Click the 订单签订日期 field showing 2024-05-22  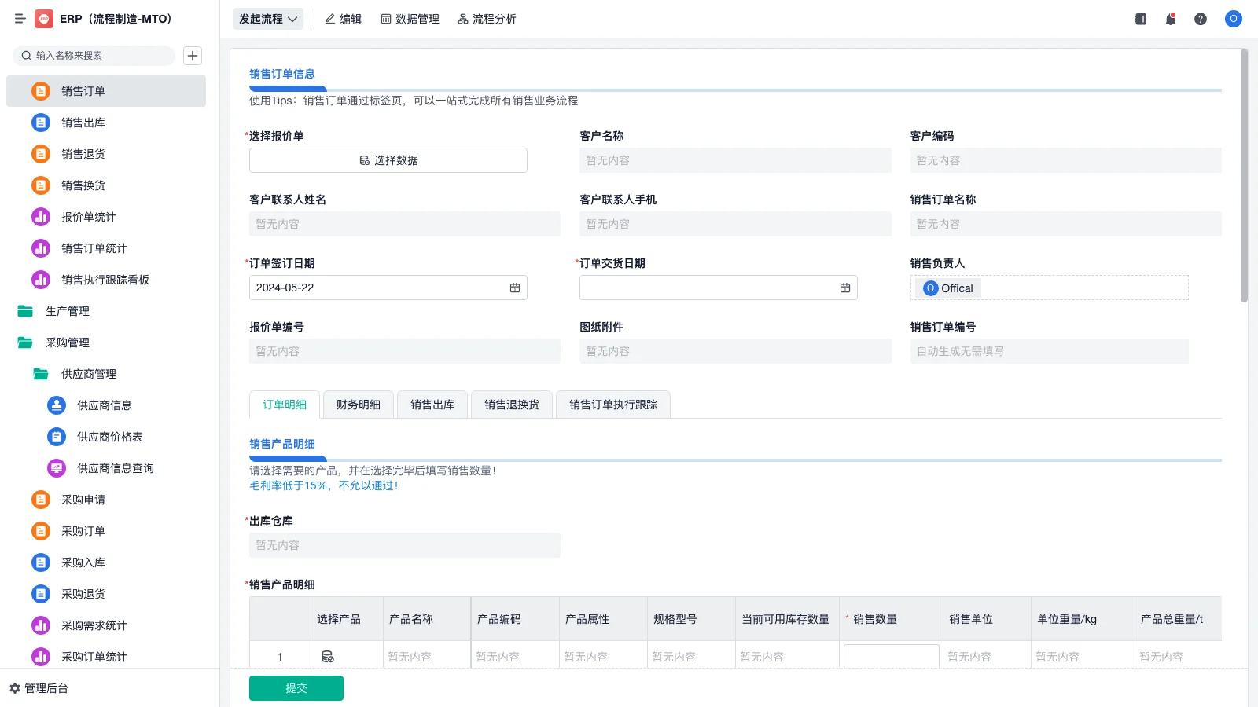388,288
